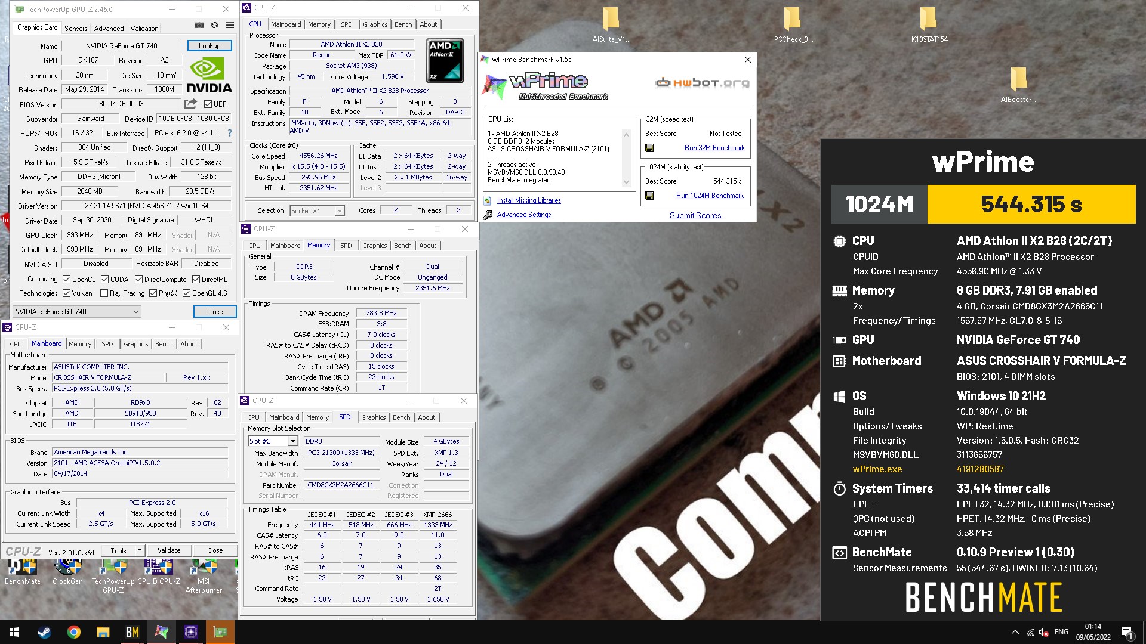Toggle the DirectML checkbox
The height and width of the screenshot is (644, 1146).
(196, 279)
